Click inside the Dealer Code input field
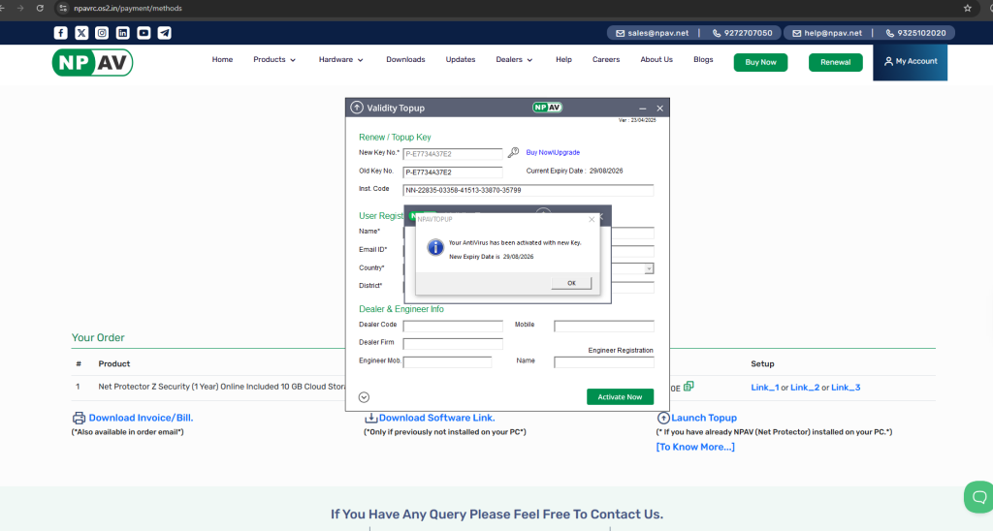 453,326
